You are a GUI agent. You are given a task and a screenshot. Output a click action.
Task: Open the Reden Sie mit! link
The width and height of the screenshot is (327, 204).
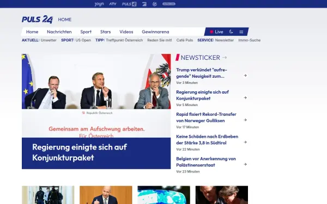(x=160, y=40)
